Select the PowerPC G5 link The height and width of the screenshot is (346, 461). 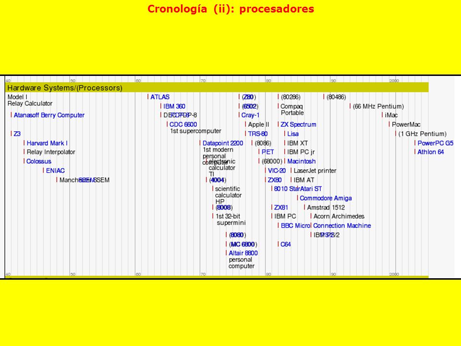(436, 143)
